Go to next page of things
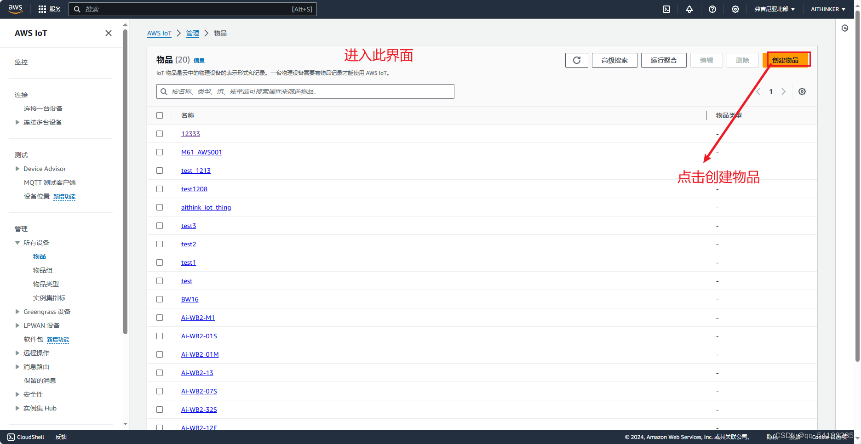This screenshot has height=444, width=861. pos(784,91)
